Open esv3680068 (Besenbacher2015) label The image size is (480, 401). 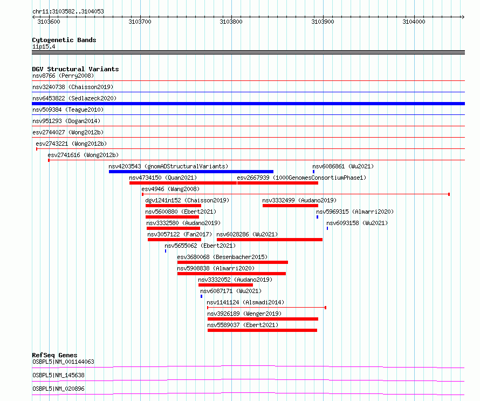(x=222, y=257)
